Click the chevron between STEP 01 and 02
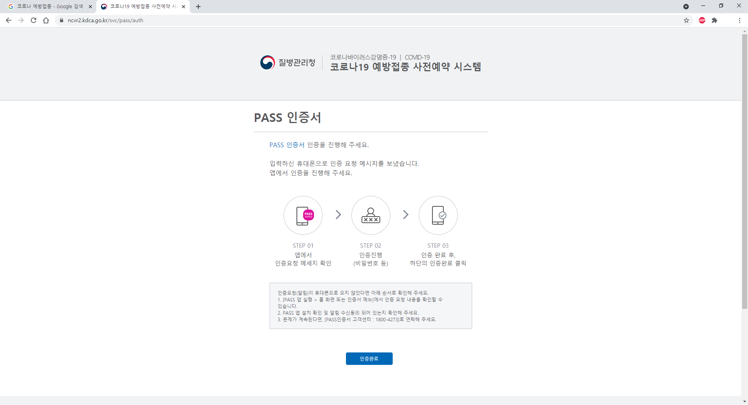The height and width of the screenshot is (405, 748). click(x=338, y=215)
